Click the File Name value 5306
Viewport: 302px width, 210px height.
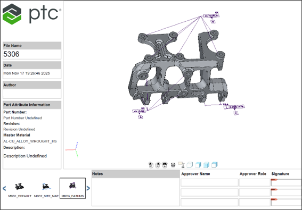tap(11, 54)
